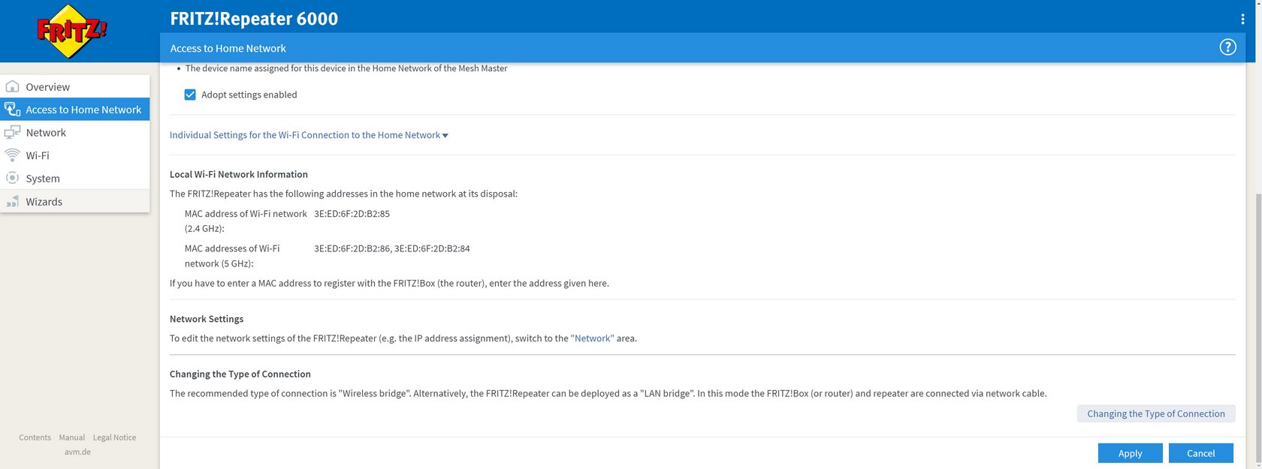
Task: Click the Access to Home Network page header
Action: click(x=228, y=48)
